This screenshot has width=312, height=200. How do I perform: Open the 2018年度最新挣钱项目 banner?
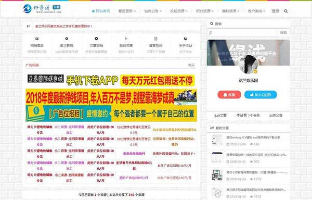(111, 97)
